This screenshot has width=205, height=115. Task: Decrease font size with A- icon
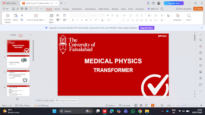click(x=112, y=15)
